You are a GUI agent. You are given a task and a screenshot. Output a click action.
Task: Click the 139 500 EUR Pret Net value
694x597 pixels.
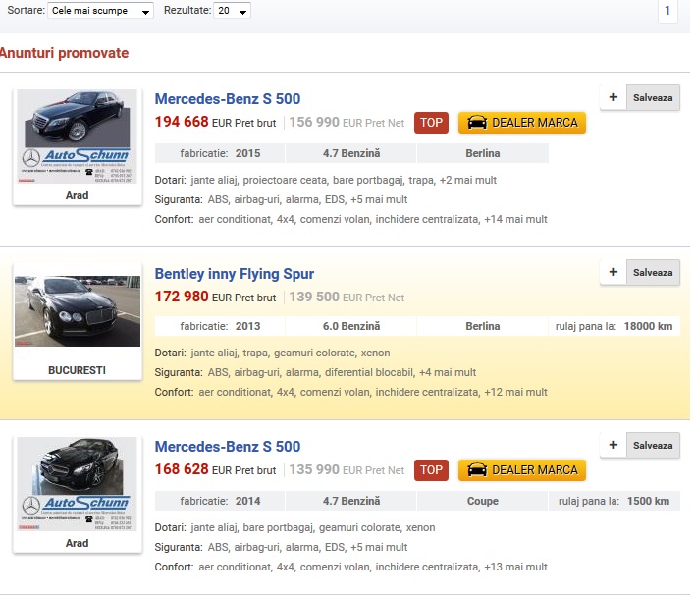tap(347, 298)
